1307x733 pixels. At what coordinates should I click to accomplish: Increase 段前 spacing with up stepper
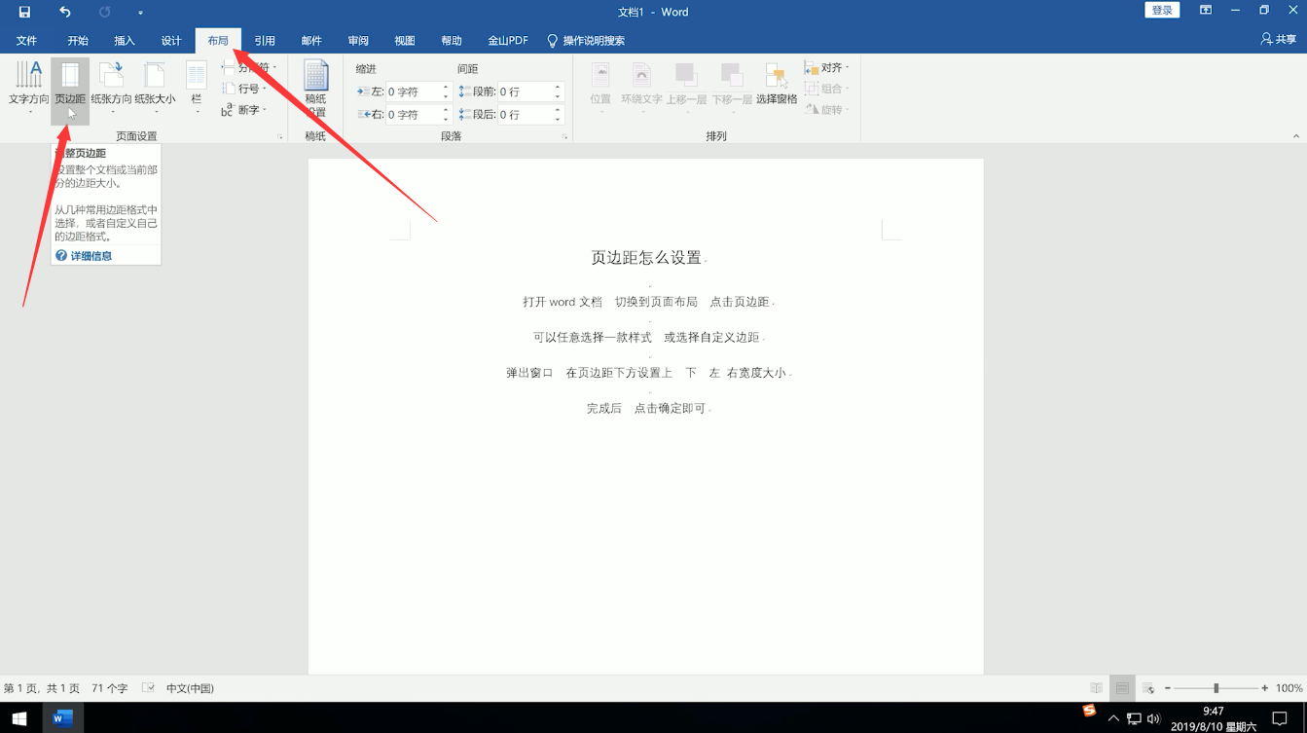click(x=558, y=88)
